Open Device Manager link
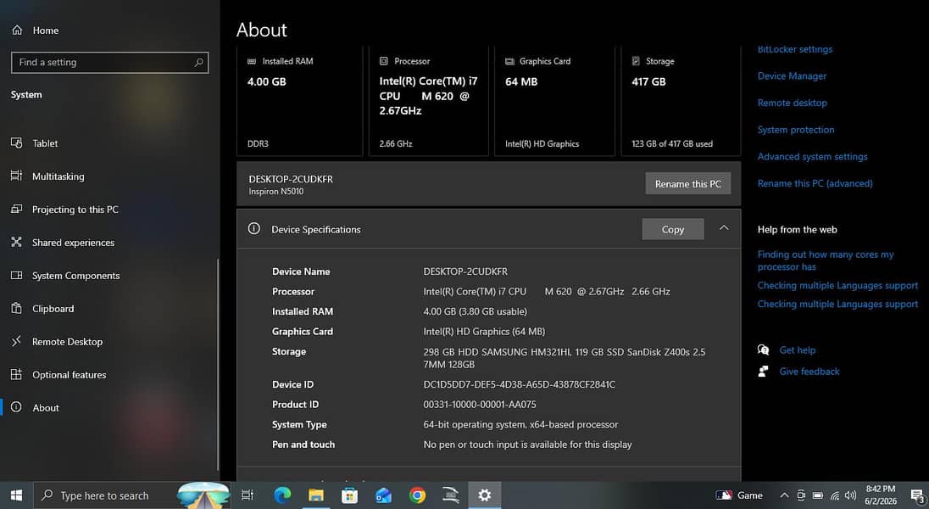 coord(792,76)
